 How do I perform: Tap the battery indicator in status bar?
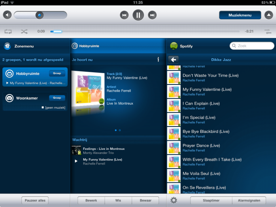pyautogui.click(x=272, y=2)
